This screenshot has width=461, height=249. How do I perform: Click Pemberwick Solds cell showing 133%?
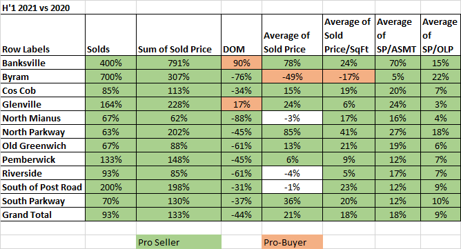pos(111,159)
